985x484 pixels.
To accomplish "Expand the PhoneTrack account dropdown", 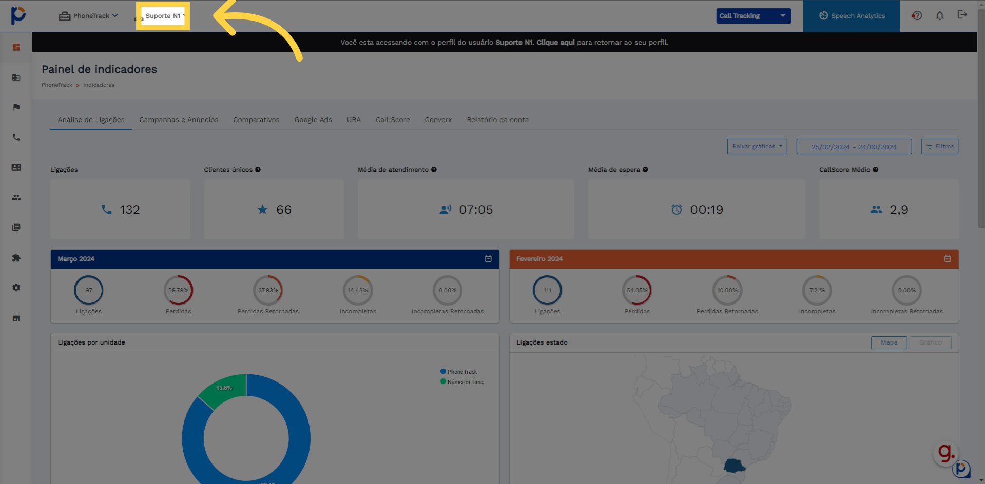I will (x=88, y=16).
